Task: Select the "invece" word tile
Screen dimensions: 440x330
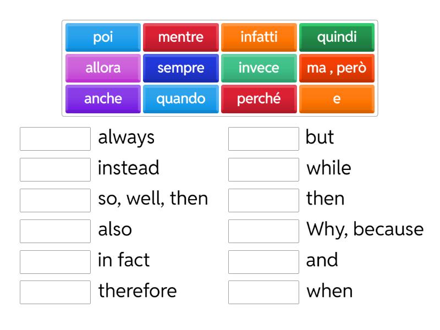Action: pyautogui.click(x=258, y=68)
